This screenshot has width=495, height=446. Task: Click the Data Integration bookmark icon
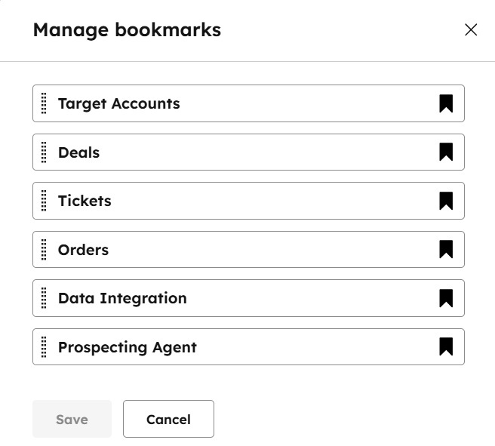point(446,298)
